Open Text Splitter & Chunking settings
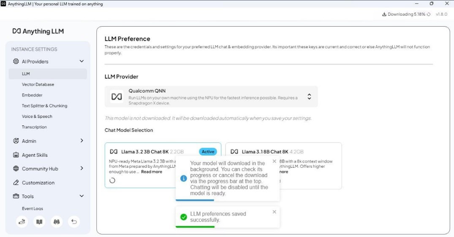This screenshot has height=237, width=454. point(45,106)
